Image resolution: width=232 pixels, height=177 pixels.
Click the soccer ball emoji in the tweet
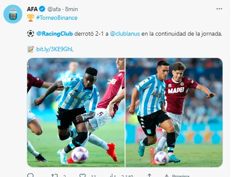31,34
